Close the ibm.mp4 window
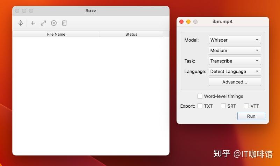This screenshot has width=280, height=166. coord(181,22)
